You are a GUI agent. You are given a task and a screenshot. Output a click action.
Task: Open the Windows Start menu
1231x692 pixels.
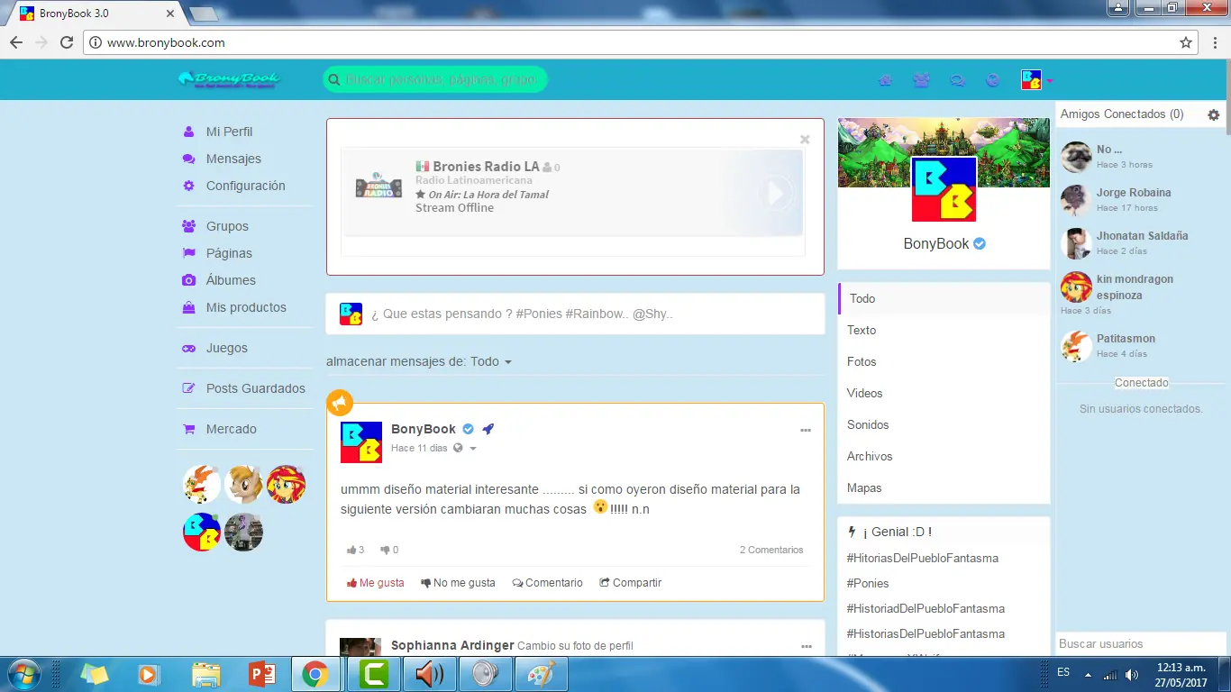click(x=23, y=674)
